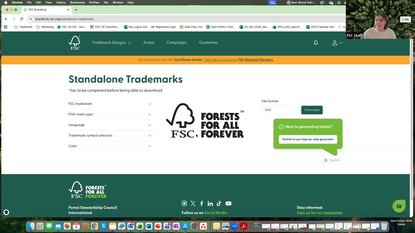Open Finder from the Dock
This screenshot has height=233, width=415.
pos(31,226)
